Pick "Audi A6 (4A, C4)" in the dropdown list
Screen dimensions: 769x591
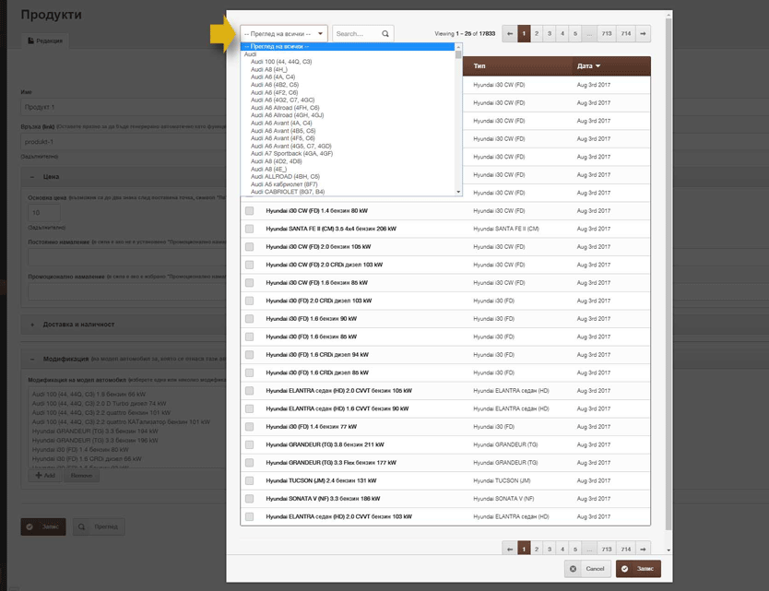coord(273,77)
